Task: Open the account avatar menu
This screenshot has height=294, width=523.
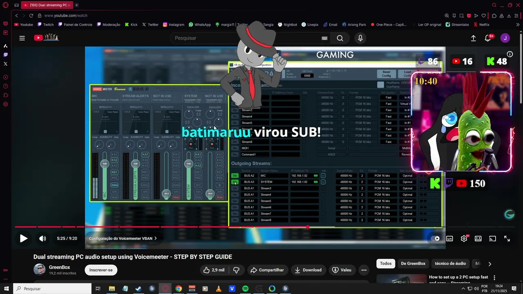Action: pyautogui.click(x=505, y=38)
